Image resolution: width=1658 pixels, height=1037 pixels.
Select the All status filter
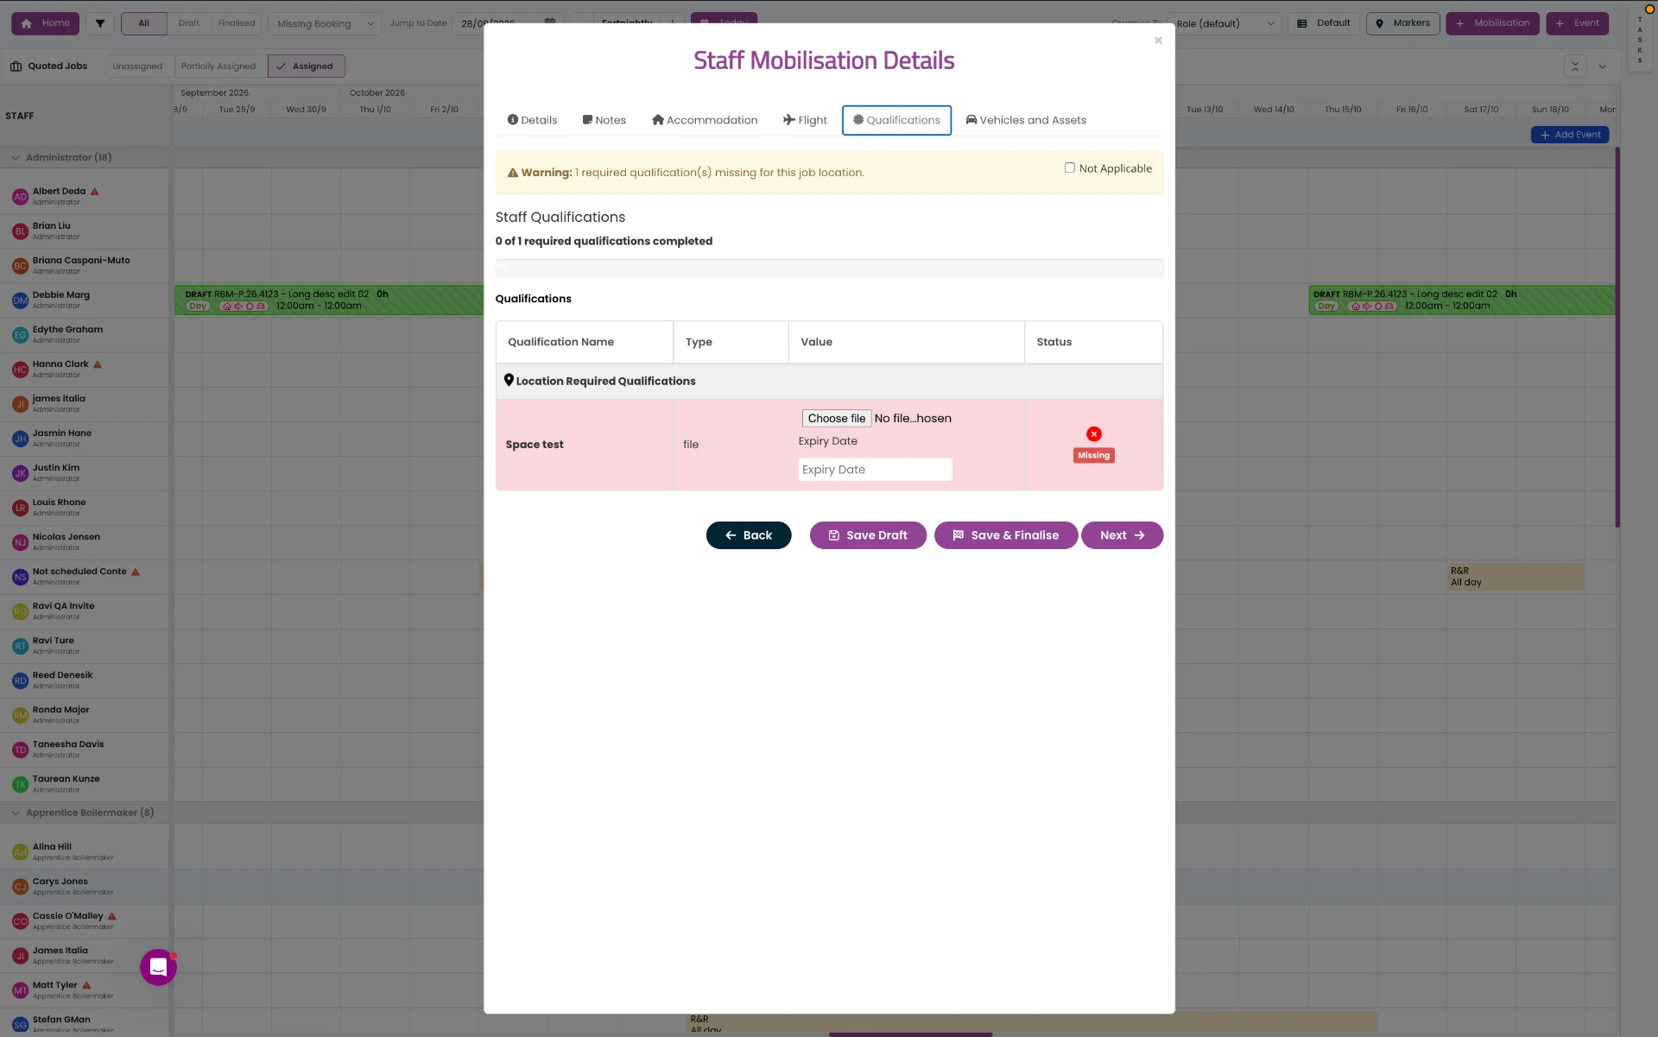(143, 23)
